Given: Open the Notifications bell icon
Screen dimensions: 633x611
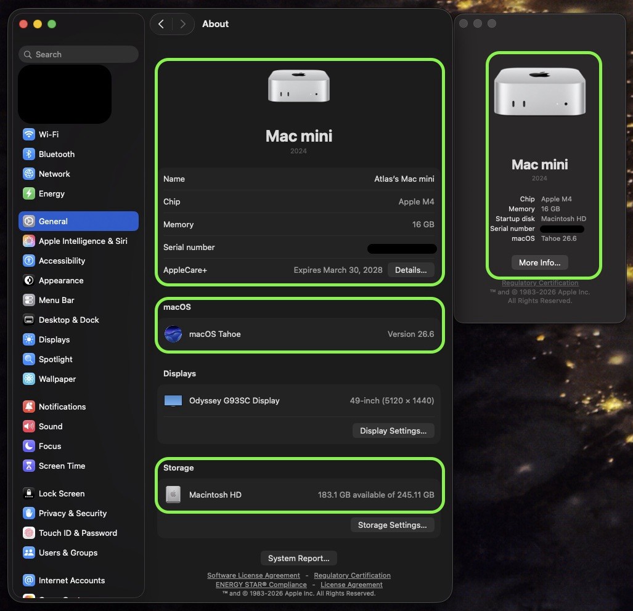Looking at the screenshot, I should [29, 407].
